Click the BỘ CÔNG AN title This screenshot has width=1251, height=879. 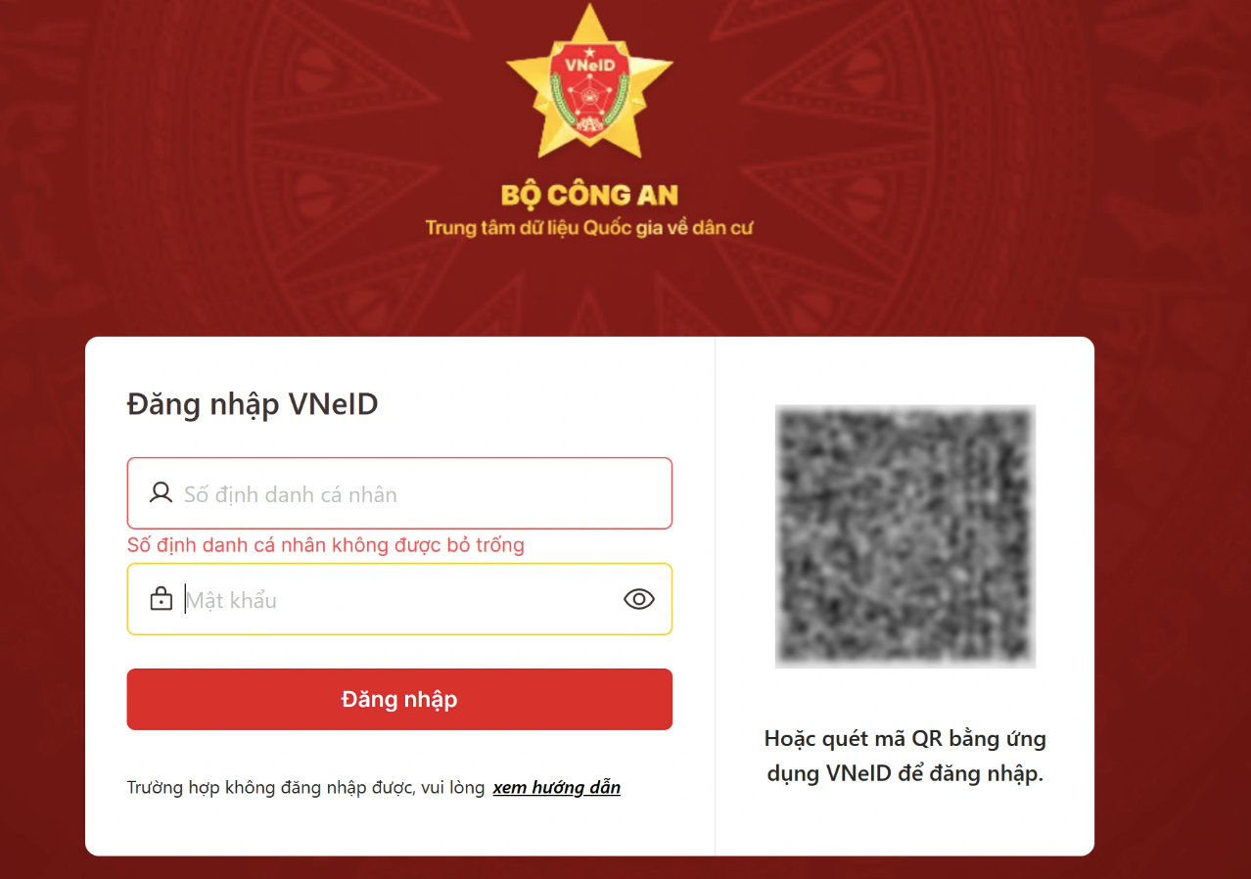point(589,195)
